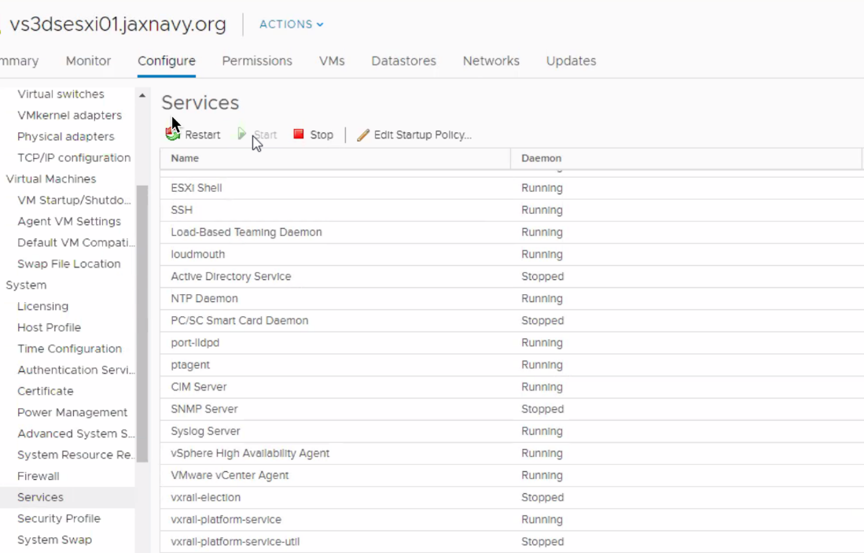The width and height of the screenshot is (864, 553).
Task: Sort by the Name column header
Action: (335, 158)
